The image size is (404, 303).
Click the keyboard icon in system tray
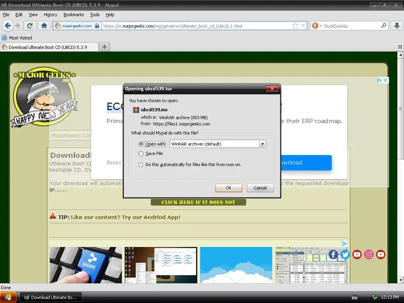pos(355,297)
